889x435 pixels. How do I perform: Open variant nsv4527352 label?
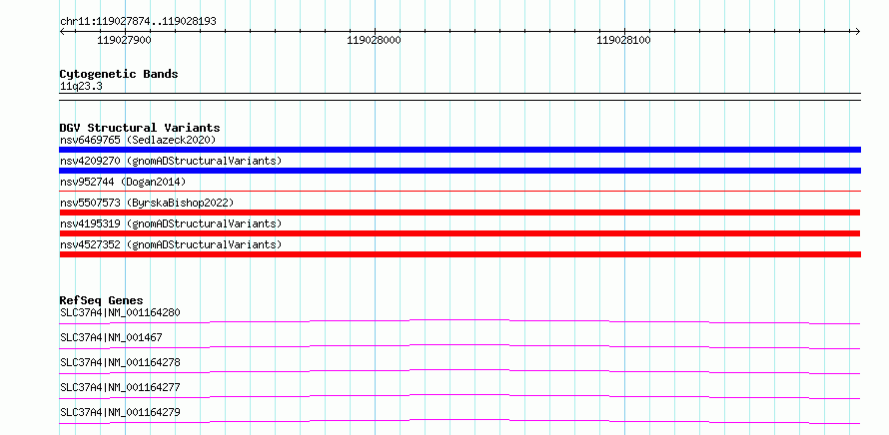[x=171, y=244]
